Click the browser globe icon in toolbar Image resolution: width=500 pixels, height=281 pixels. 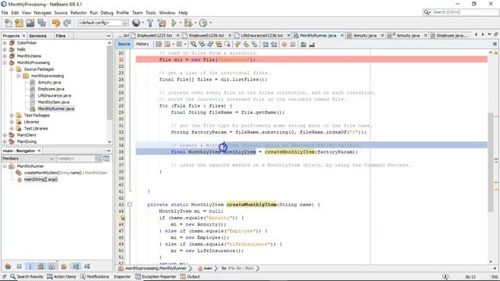point(136,23)
